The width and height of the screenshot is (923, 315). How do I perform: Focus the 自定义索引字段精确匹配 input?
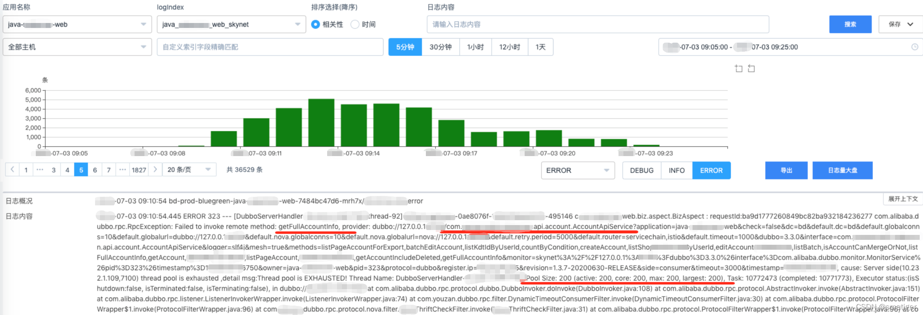(x=270, y=47)
